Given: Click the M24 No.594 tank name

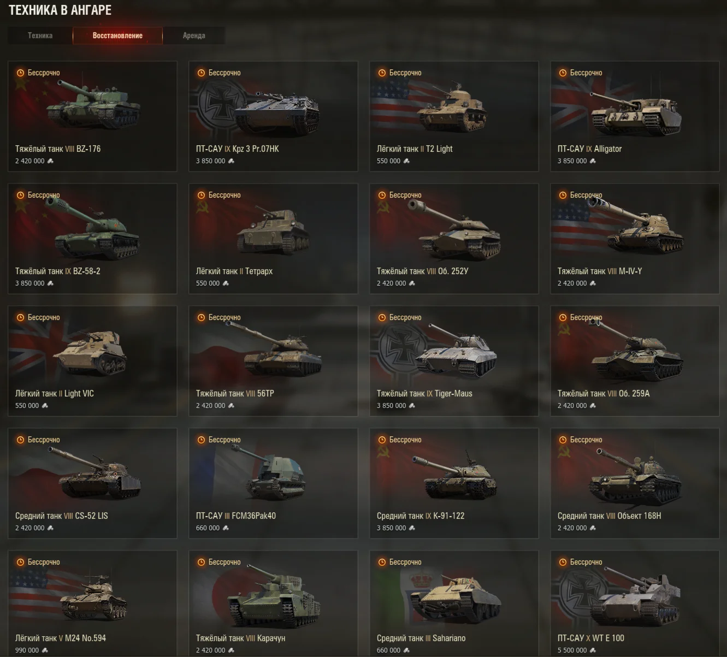Looking at the screenshot, I should click(x=85, y=638).
